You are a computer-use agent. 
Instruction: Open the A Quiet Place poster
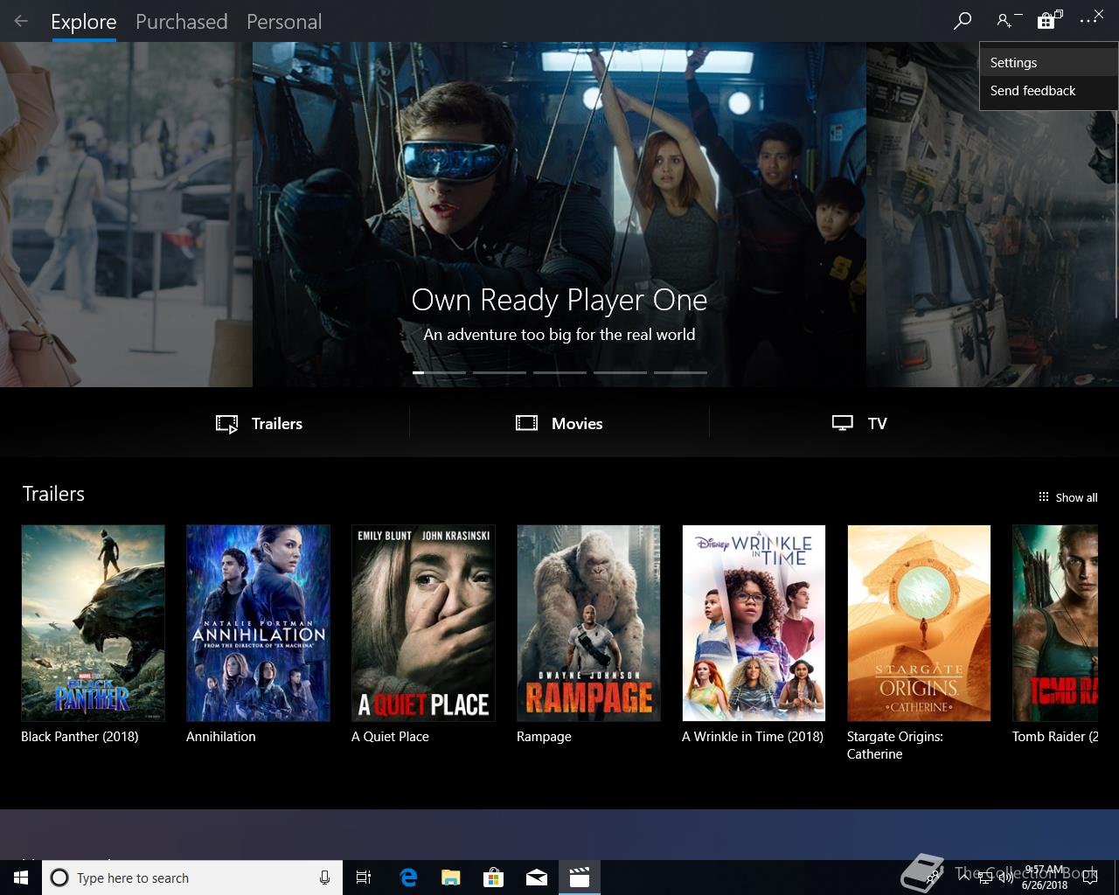(x=423, y=623)
